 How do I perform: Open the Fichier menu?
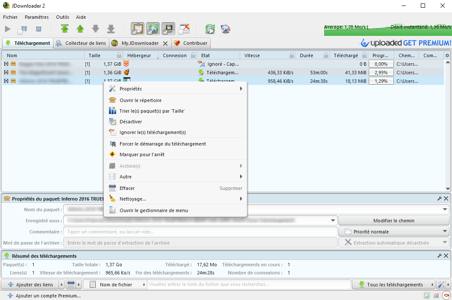(10, 17)
